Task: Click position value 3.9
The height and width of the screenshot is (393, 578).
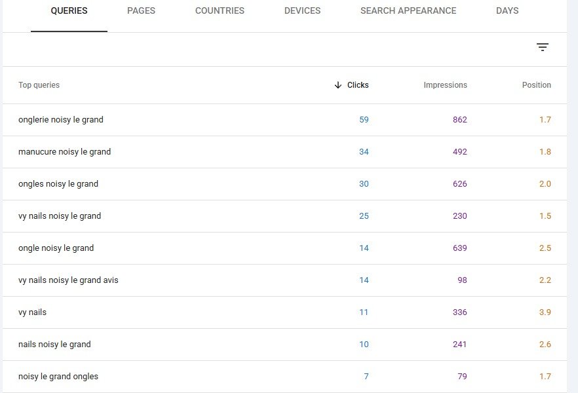Action: pyautogui.click(x=545, y=312)
